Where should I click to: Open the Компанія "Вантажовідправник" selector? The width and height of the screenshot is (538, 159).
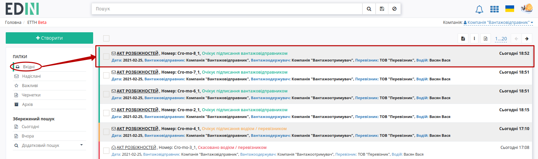click(x=498, y=23)
